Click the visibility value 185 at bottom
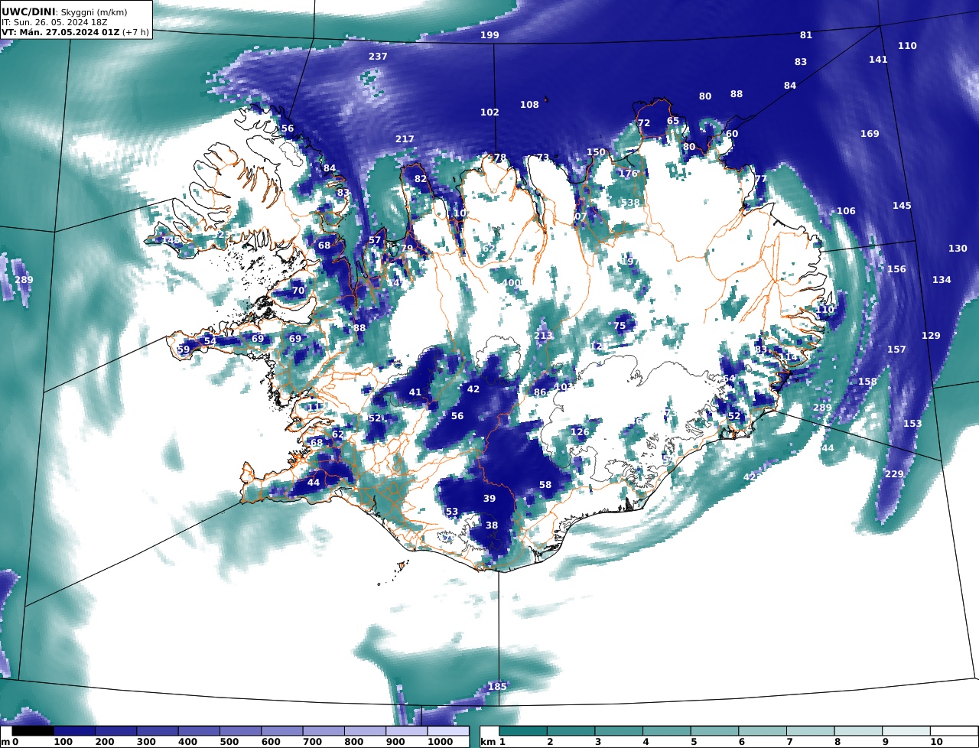This screenshot has width=979, height=748. pyautogui.click(x=497, y=687)
